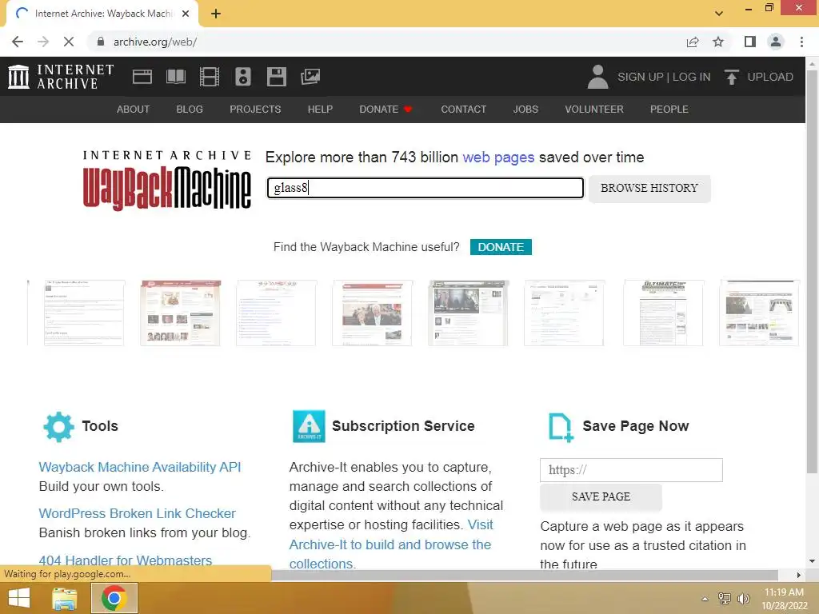Click the Tools gear icon
This screenshot has height=614, width=819.
(x=58, y=427)
